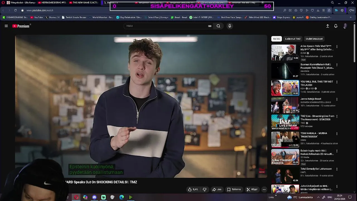Open the TMZ Live Stream thumbnail

(x=285, y=122)
